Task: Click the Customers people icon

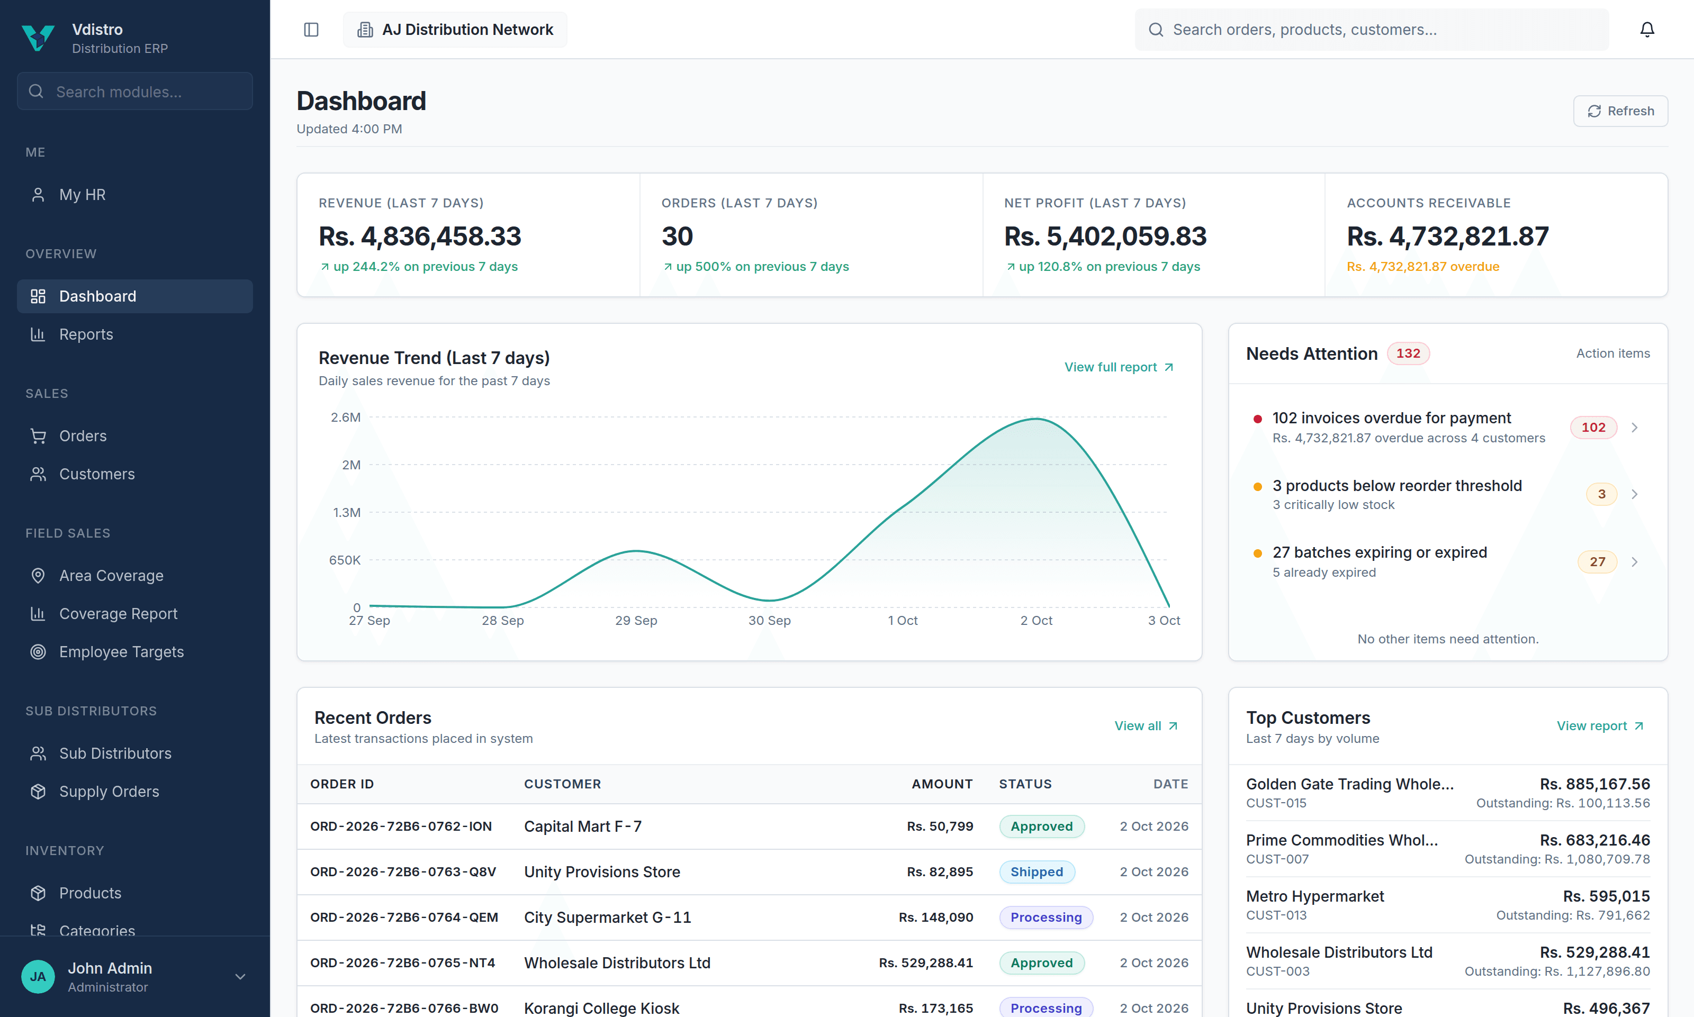Action: coord(39,474)
